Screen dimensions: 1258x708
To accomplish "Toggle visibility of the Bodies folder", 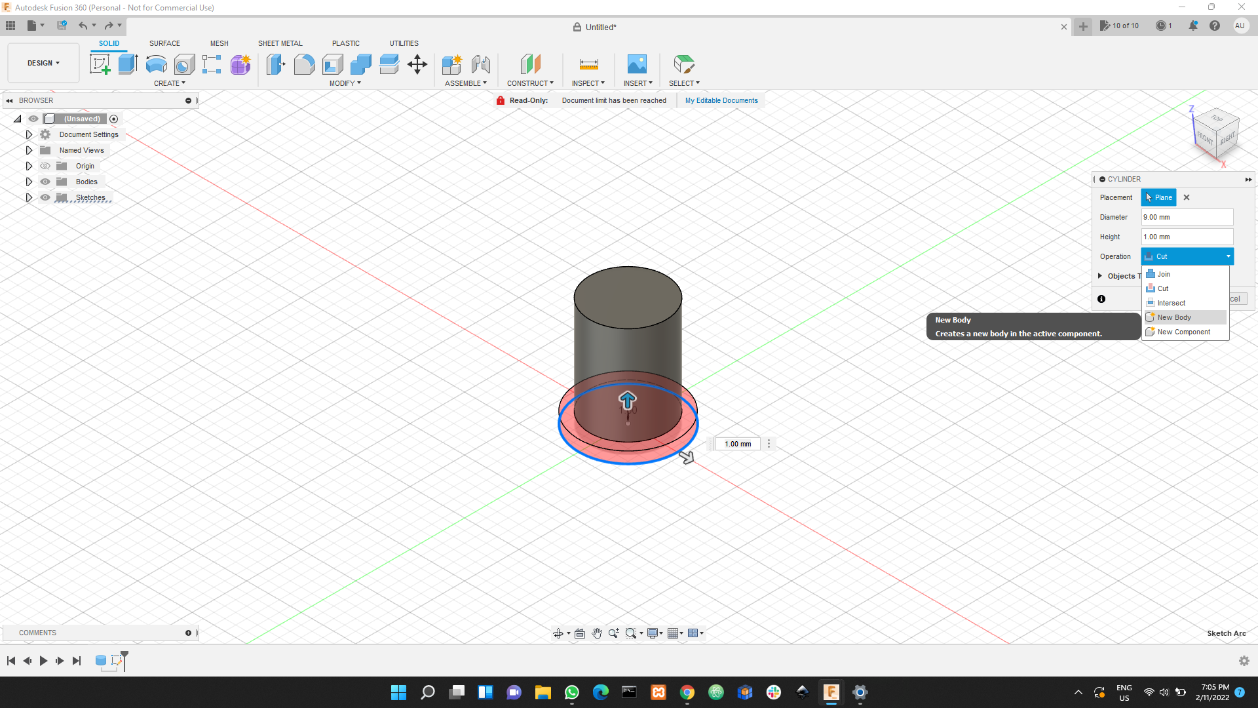I will click(x=45, y=182).
